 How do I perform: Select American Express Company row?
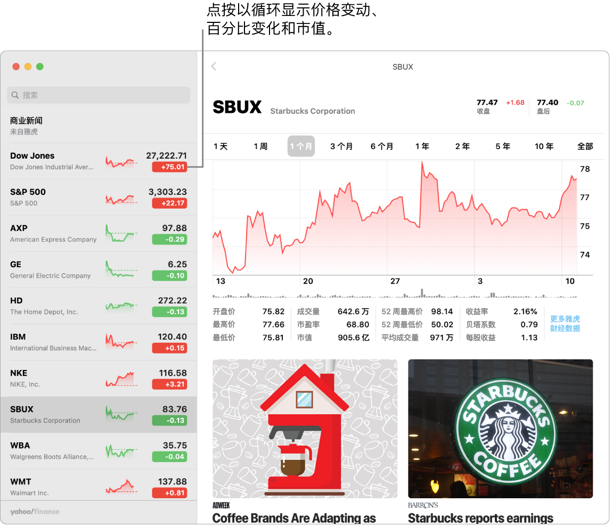(99, 234)
